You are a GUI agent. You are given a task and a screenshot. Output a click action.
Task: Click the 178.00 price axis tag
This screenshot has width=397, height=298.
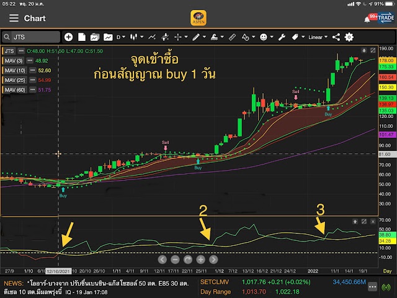coord(387,60)
